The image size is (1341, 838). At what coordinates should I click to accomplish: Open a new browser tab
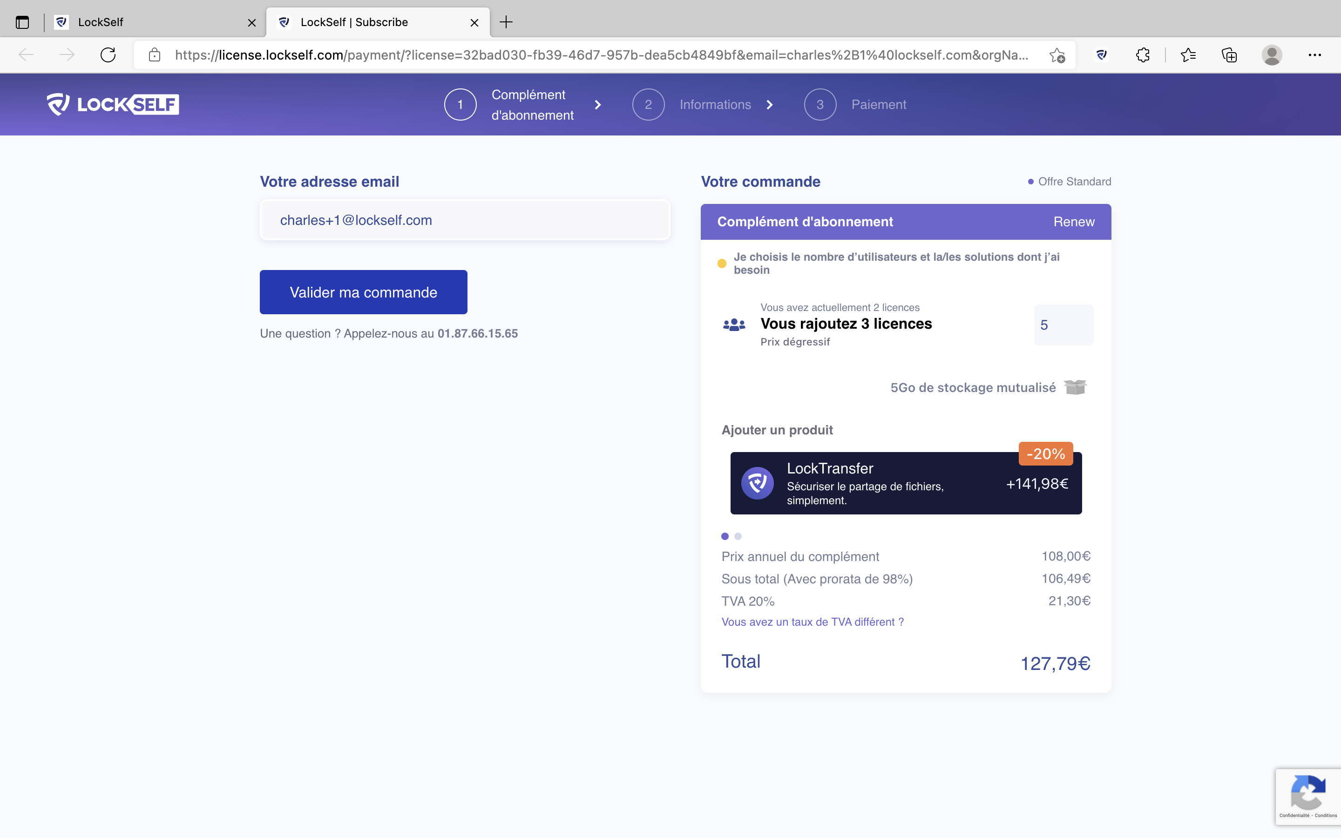pos(506,22)
